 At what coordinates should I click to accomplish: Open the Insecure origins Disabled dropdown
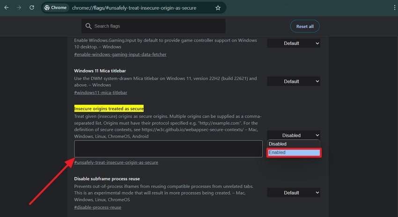(x=294, y=135)
